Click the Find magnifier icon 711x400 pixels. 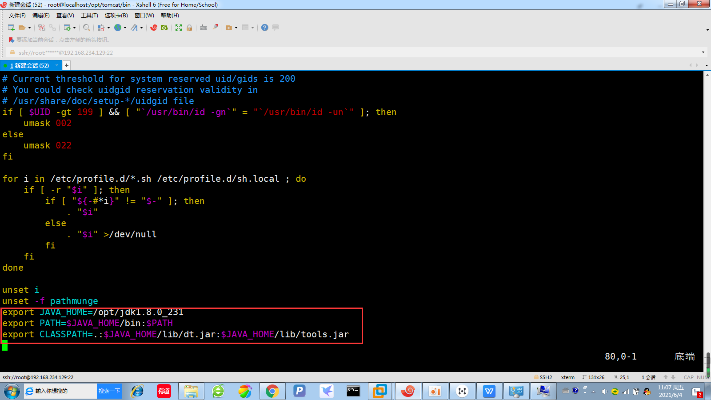pyautogui.click(x=87, y=28)
